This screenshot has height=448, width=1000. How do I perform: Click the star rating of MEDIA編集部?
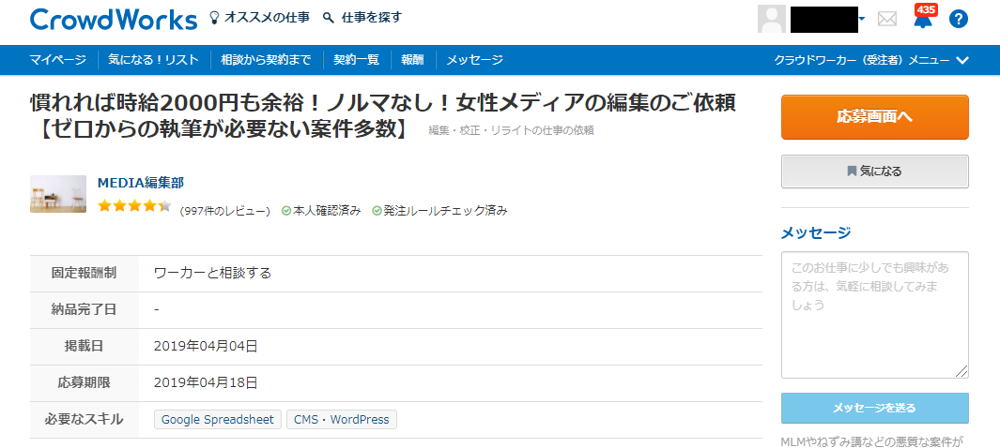[x=134, y=206]
